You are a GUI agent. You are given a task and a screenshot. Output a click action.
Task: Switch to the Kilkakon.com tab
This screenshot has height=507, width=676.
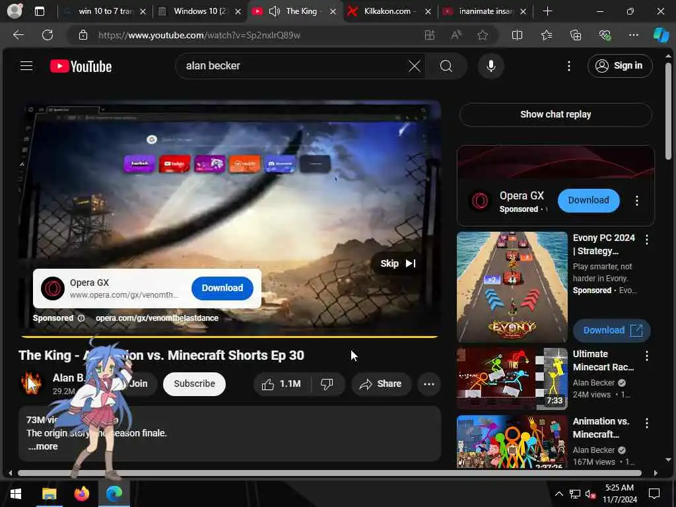pyautogui.click(x=387, y=11)
